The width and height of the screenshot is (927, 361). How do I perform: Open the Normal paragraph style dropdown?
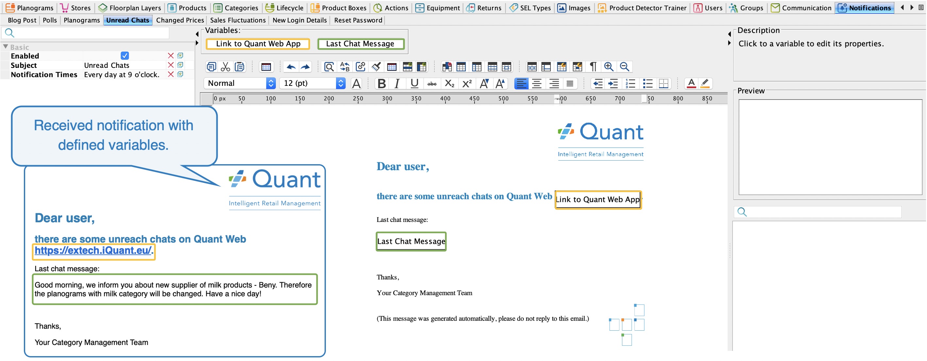(x=240, y=83)
